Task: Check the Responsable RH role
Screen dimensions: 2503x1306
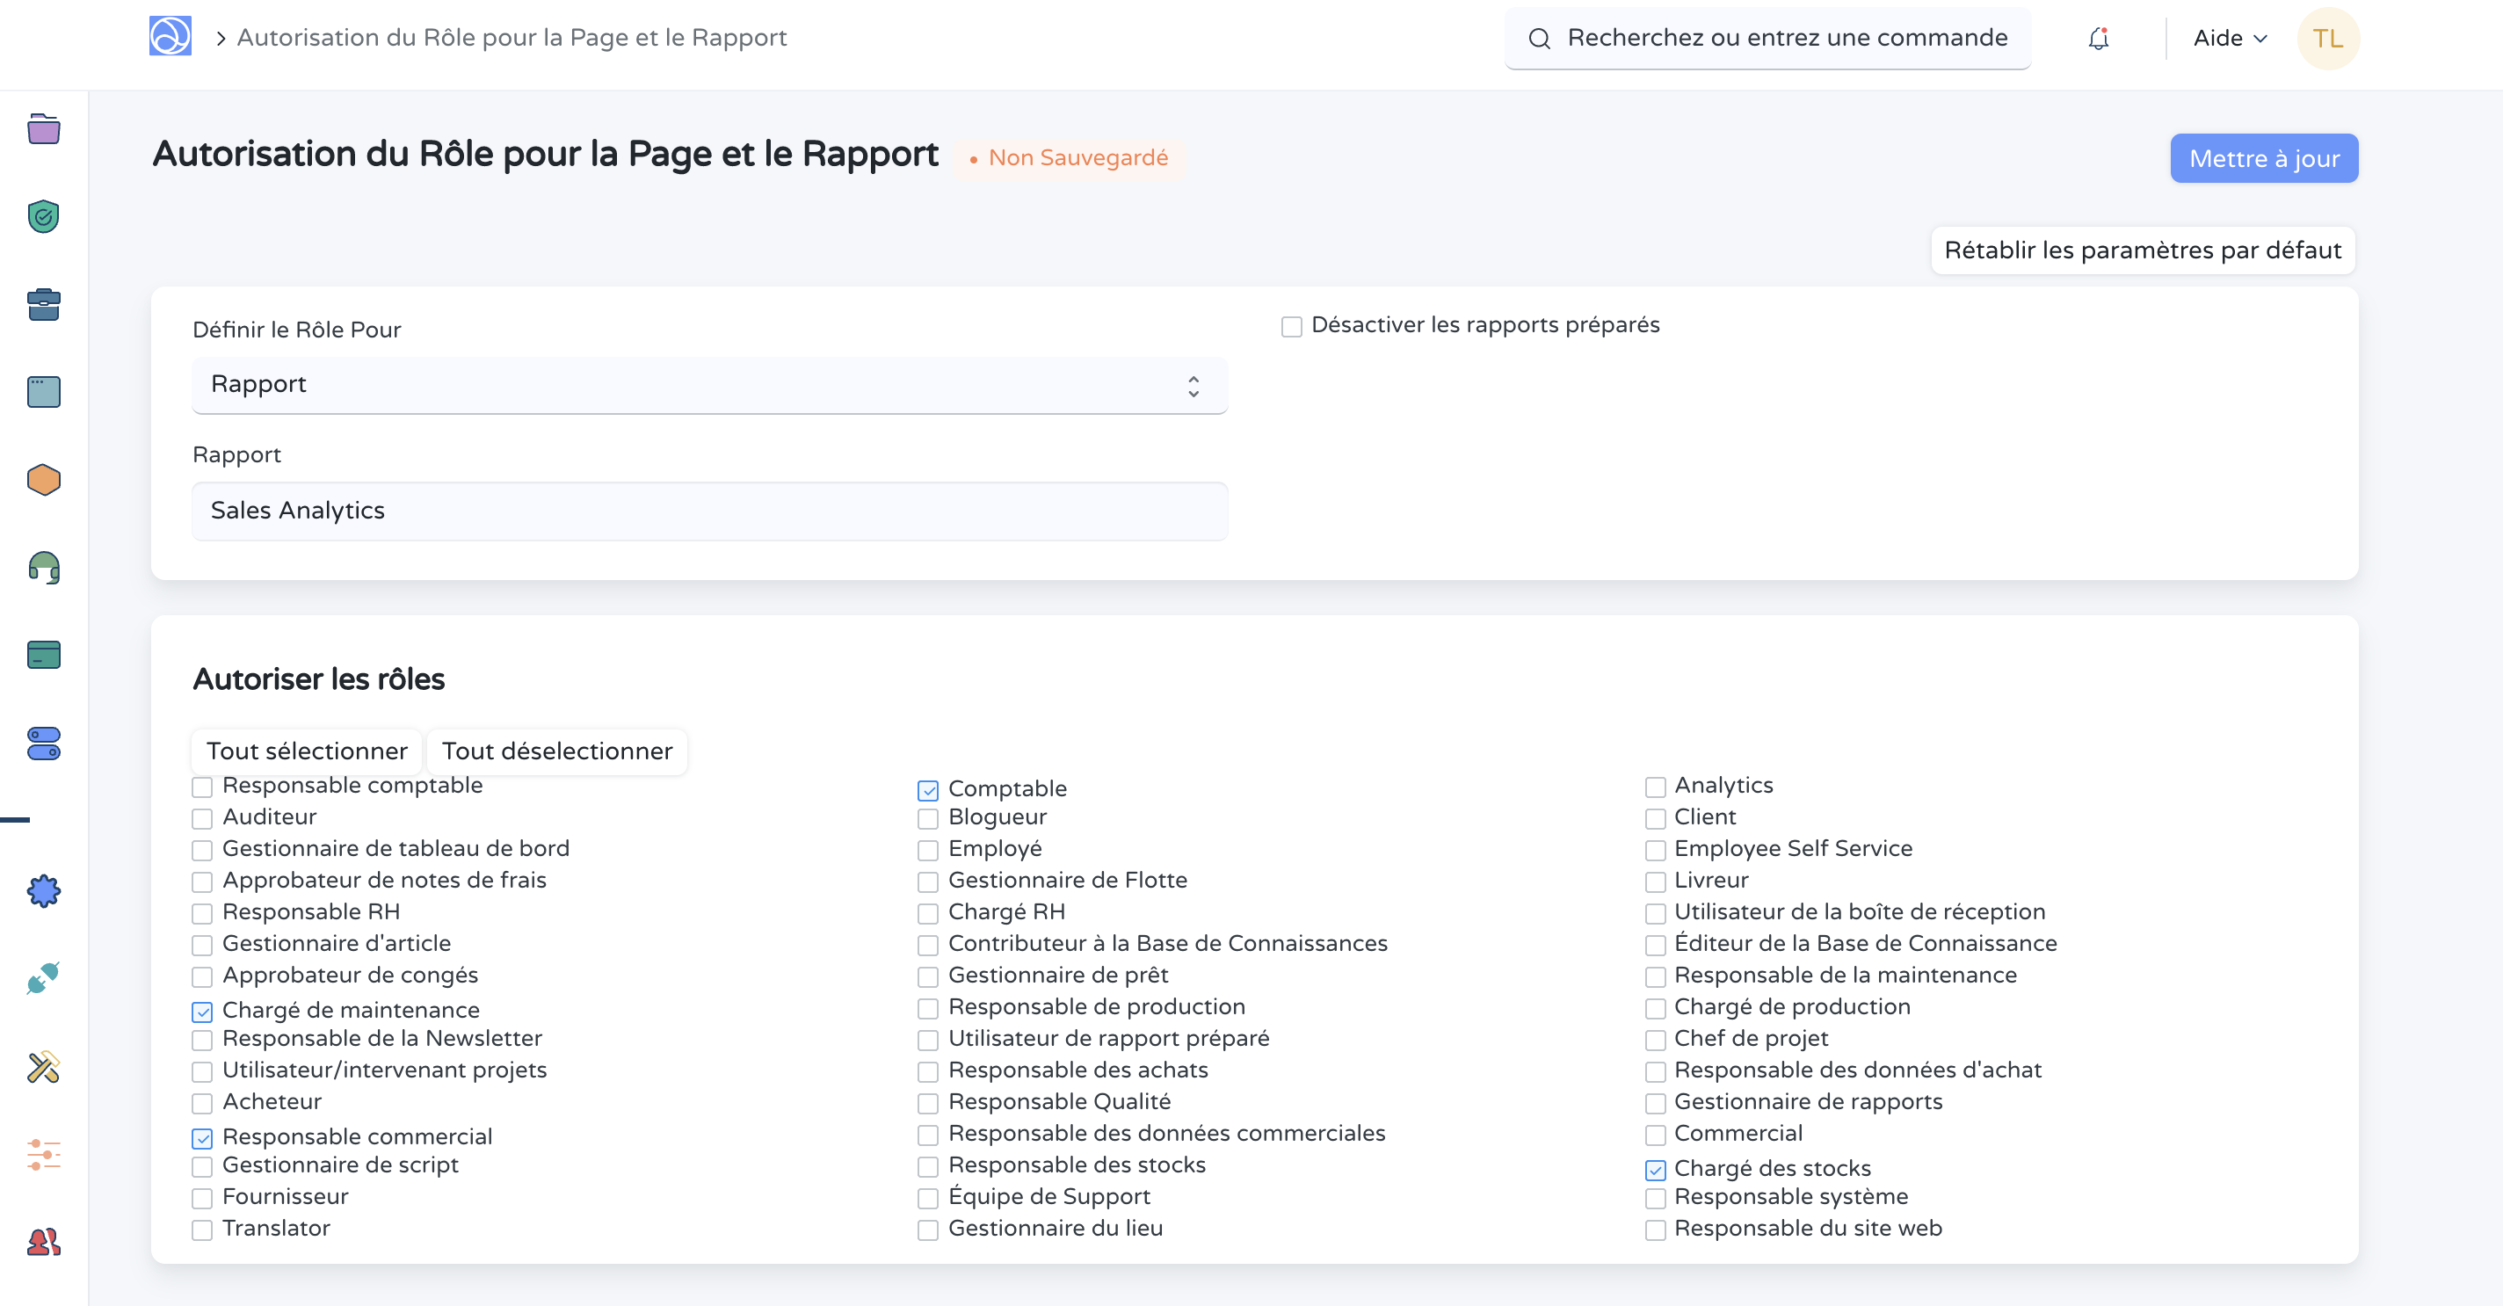Action: click(x=201, y=913)
